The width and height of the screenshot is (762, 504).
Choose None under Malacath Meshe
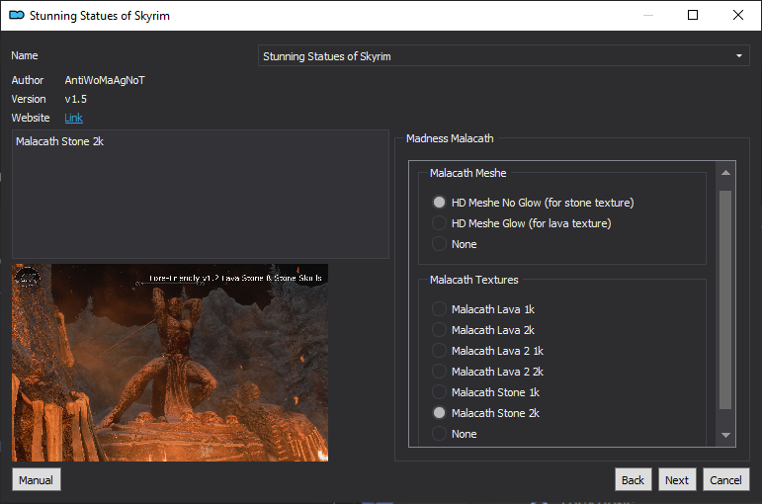coord(455,244)
